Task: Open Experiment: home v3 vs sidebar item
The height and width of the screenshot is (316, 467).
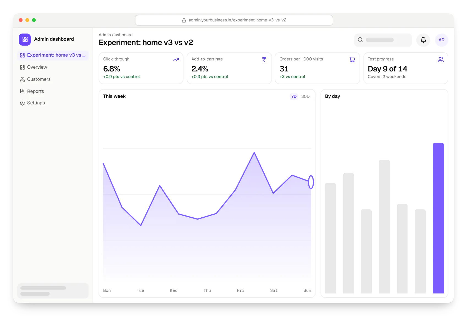Action: click(53, 55)
